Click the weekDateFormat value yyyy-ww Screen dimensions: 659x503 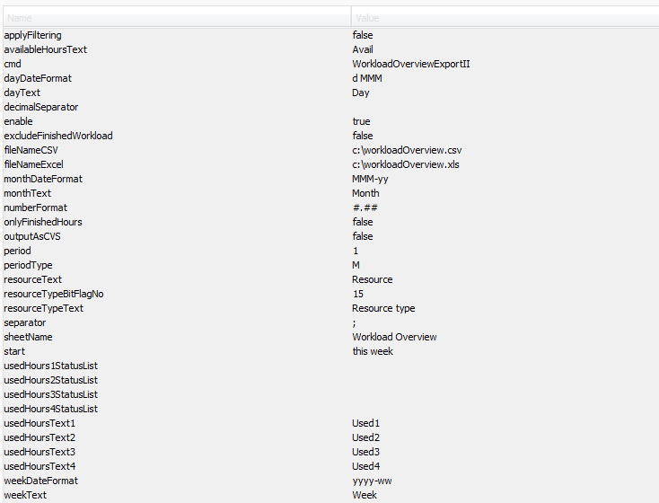click(372, 481)
